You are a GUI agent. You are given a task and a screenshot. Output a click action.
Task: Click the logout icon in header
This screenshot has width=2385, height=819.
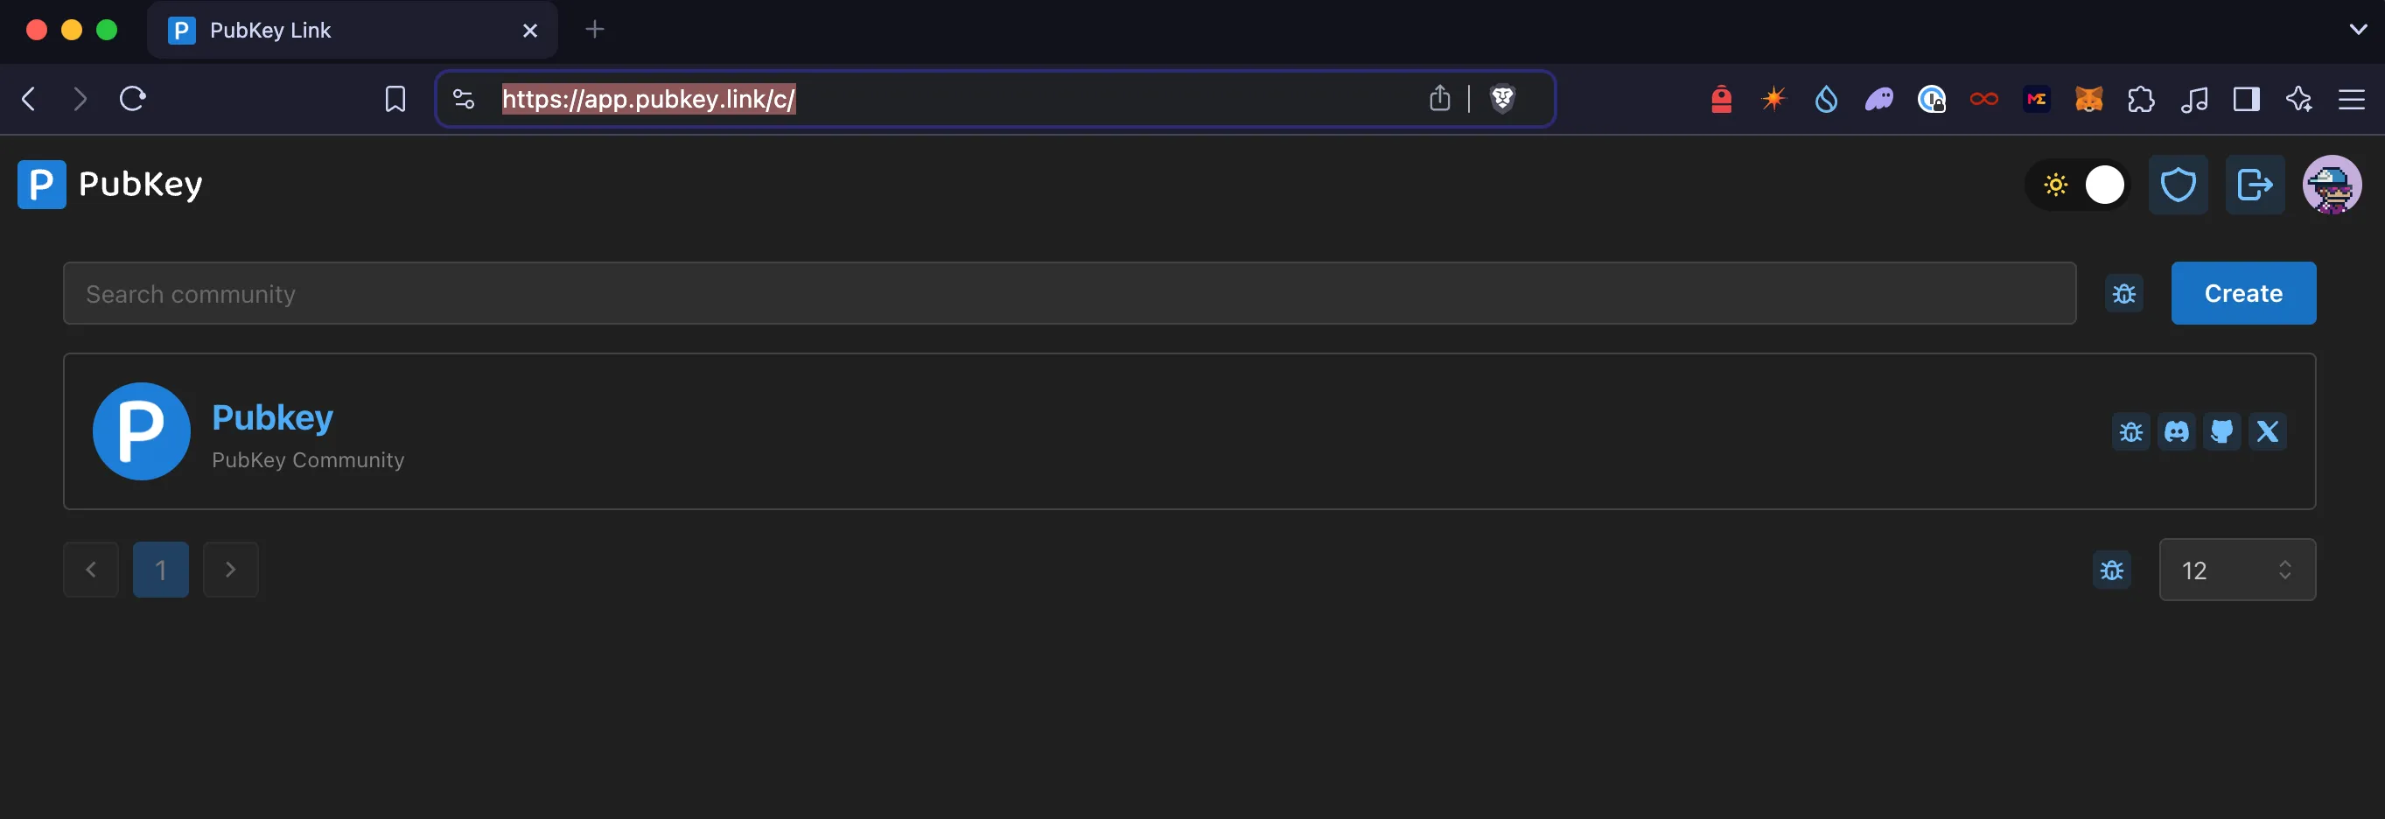point(2255,185)
